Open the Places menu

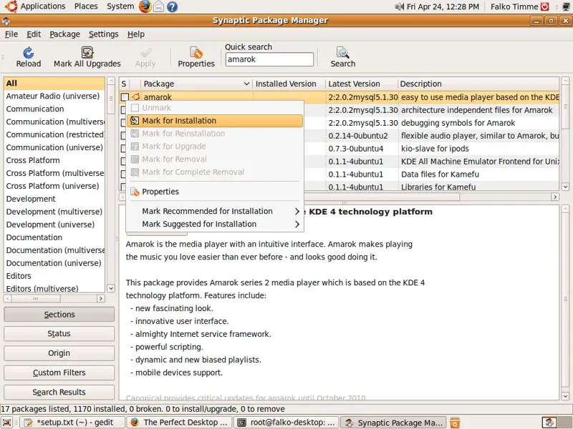[x=86, y=6]
